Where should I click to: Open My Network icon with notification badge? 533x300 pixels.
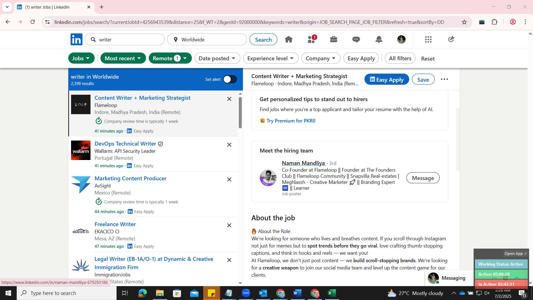click(311, 39)
